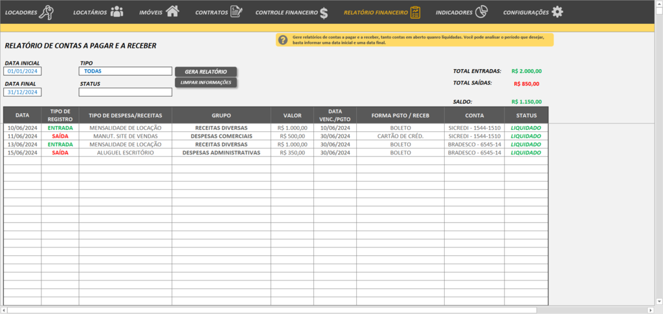The image size is (663, 314).
Task: Click the R$ 350,00 value cell
Action: pos(292,152)
